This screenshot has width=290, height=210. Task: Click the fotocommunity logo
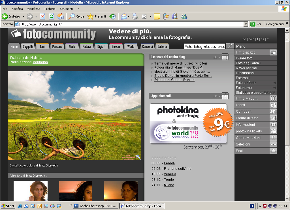click(x=53, y=34)
